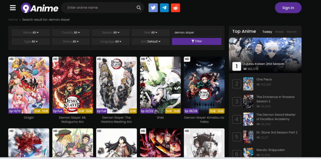This screenshot has width=321, height=159.
Task: Go to Home breadcrumb link
Action: pos(13,20)
